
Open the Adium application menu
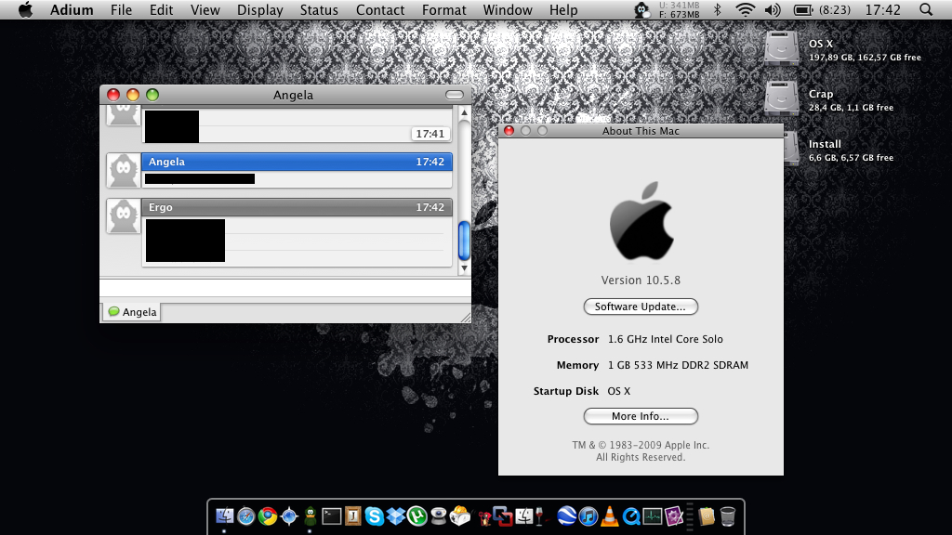[72, 9]
